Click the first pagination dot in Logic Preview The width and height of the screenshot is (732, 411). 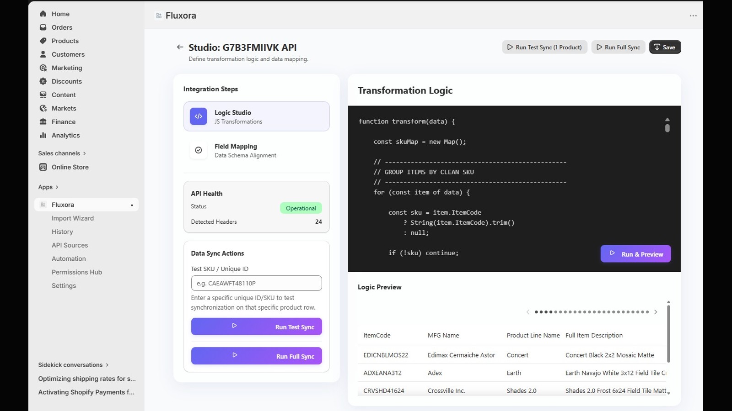pyautogui.click(x=536, y=312)
